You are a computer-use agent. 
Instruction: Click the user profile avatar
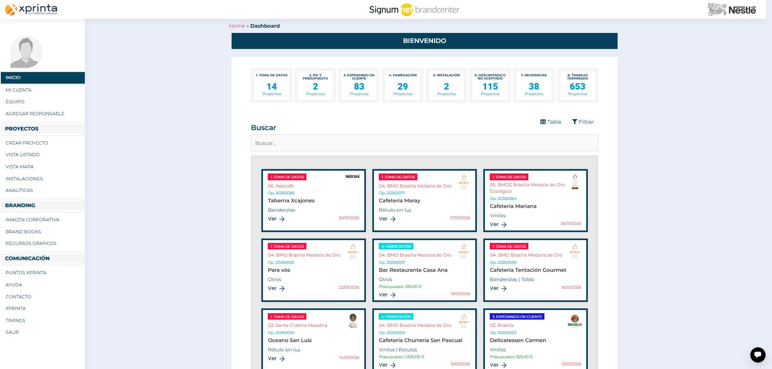point(26,52)
